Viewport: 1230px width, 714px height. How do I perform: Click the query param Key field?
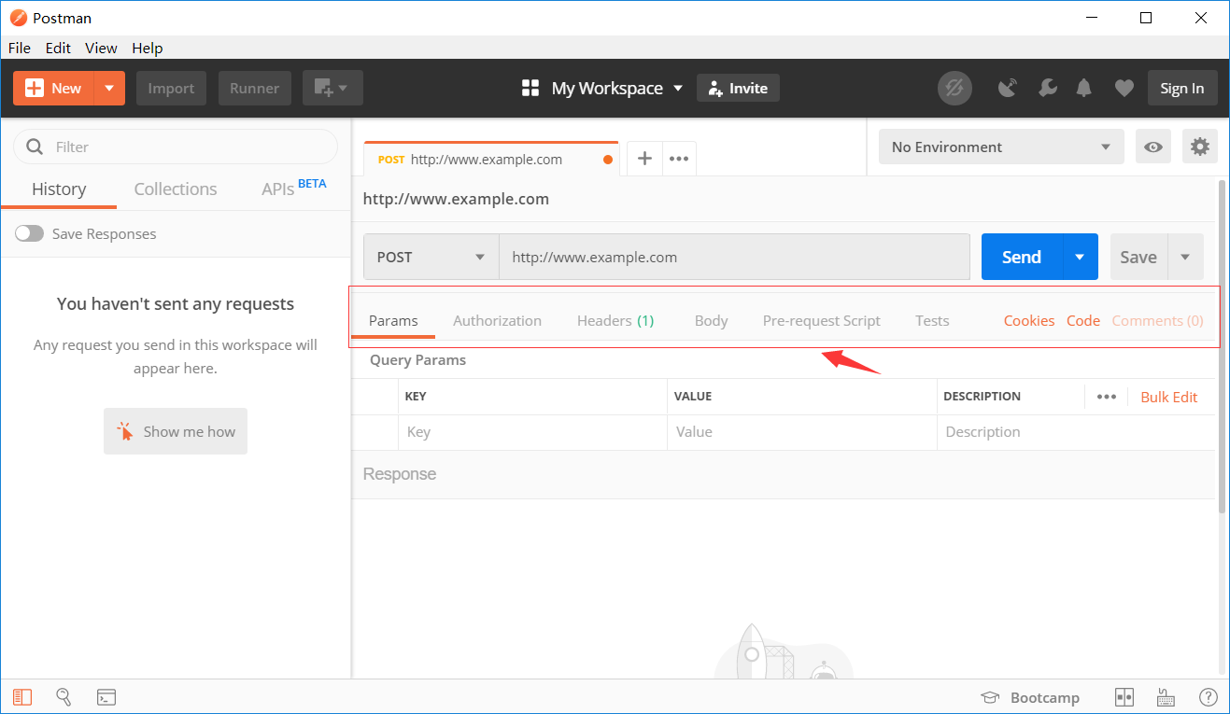coord(532,432)
